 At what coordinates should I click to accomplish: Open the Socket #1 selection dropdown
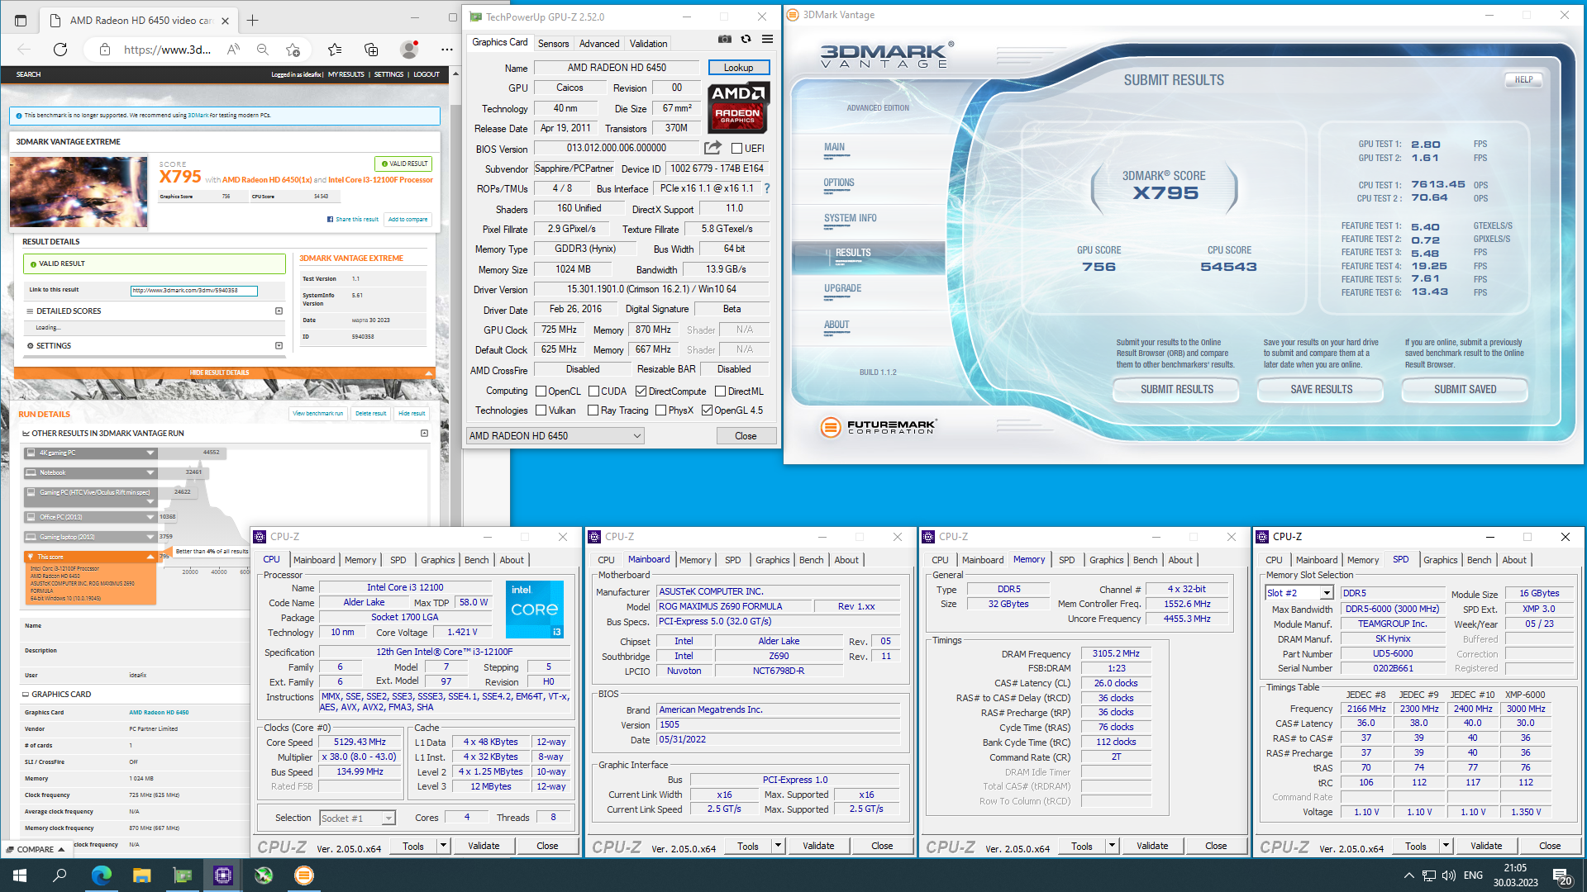(357, 818)
